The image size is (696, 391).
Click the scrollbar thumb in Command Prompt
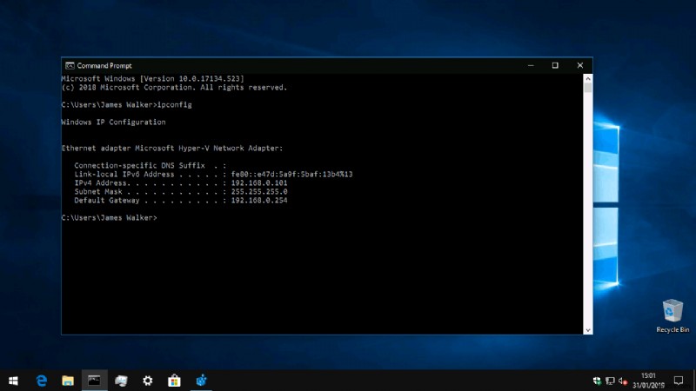[x=588, y=88]
